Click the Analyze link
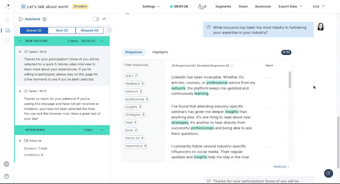This screenshot has width=340, height=184. coord(281,167)
